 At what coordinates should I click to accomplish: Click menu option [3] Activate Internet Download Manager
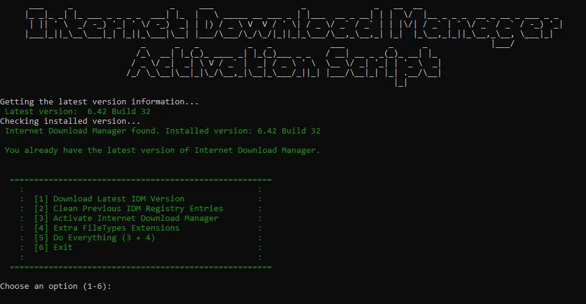point(126,218)
